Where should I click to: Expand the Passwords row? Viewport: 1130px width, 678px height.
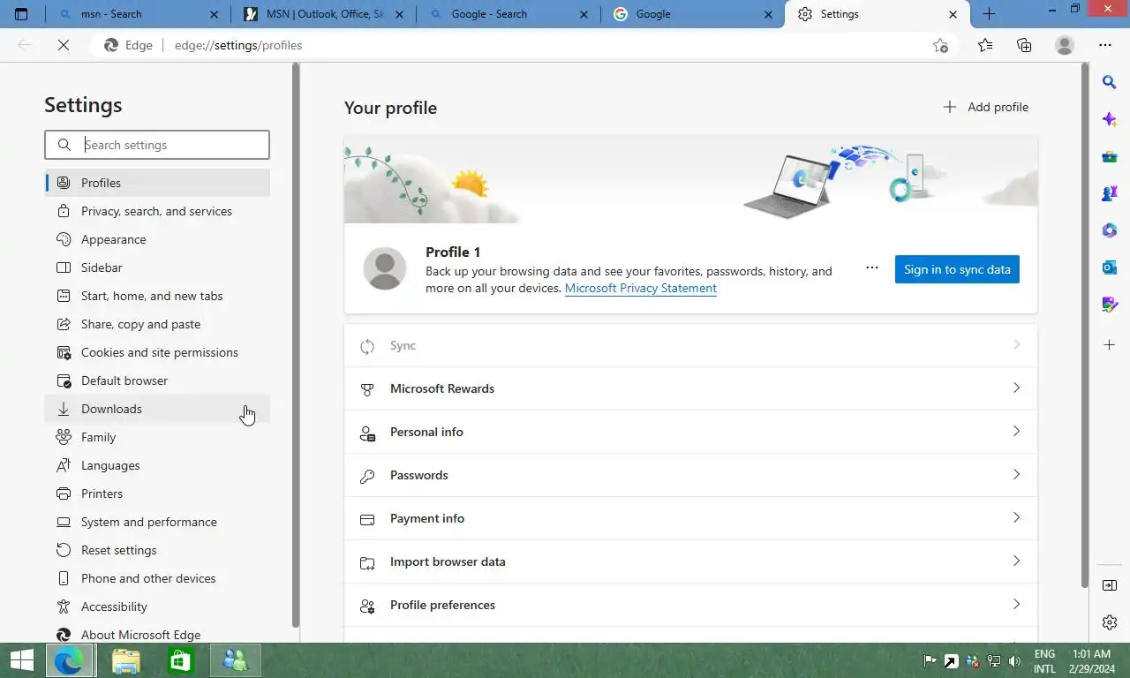[690, 475]
